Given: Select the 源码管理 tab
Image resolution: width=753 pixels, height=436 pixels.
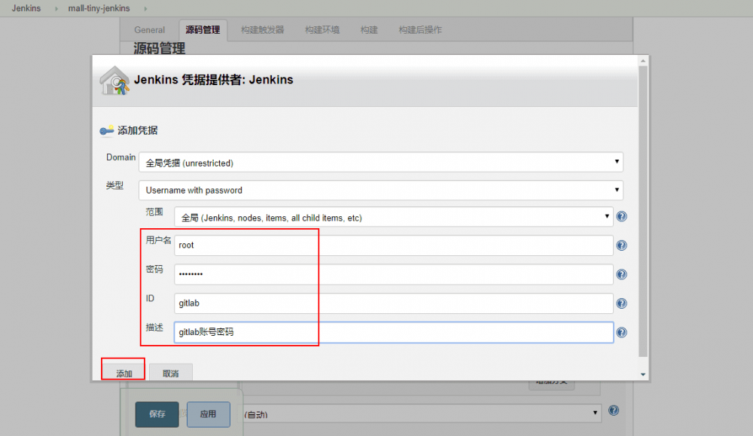Looking at the screenshot, I should pos(202,29).
